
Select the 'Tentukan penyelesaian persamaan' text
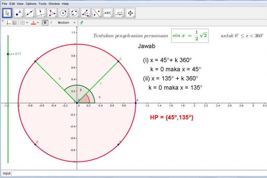click(131, 36)
